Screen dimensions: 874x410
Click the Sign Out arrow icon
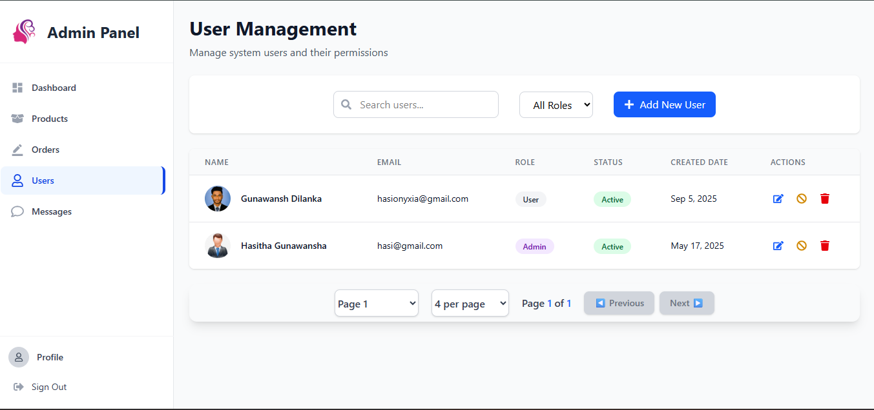pyautogui.click(x=17, y=387)
